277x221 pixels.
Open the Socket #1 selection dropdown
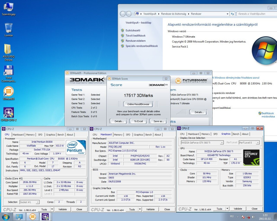29,202
